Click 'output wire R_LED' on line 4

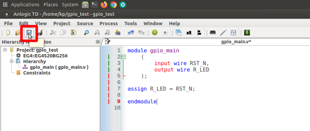pyautogui.click(x=182, y=70)
